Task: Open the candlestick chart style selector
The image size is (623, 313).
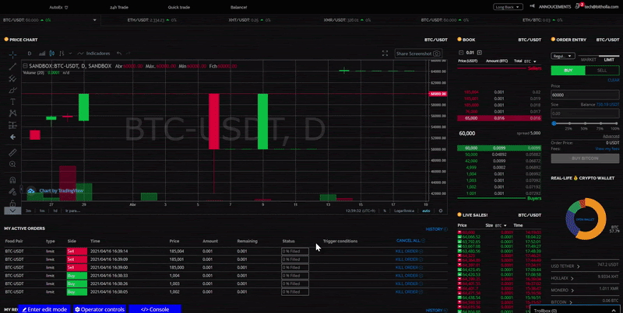Action: click(x=51, y=54)
